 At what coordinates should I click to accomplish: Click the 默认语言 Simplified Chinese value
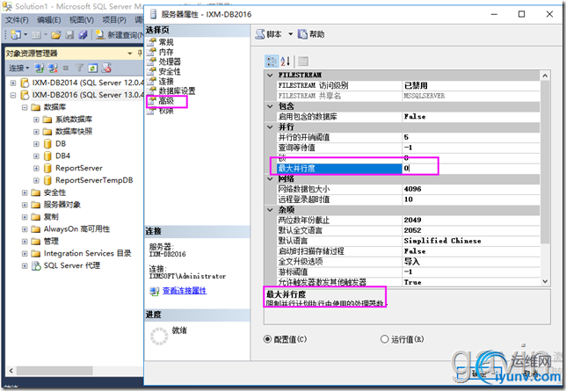[471, 241]
